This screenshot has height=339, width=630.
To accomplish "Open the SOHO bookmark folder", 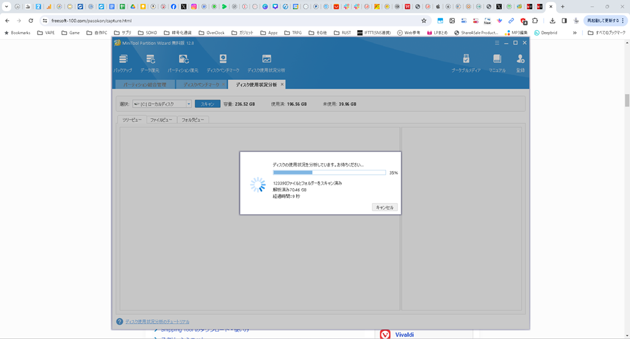I will pos(147,33).
